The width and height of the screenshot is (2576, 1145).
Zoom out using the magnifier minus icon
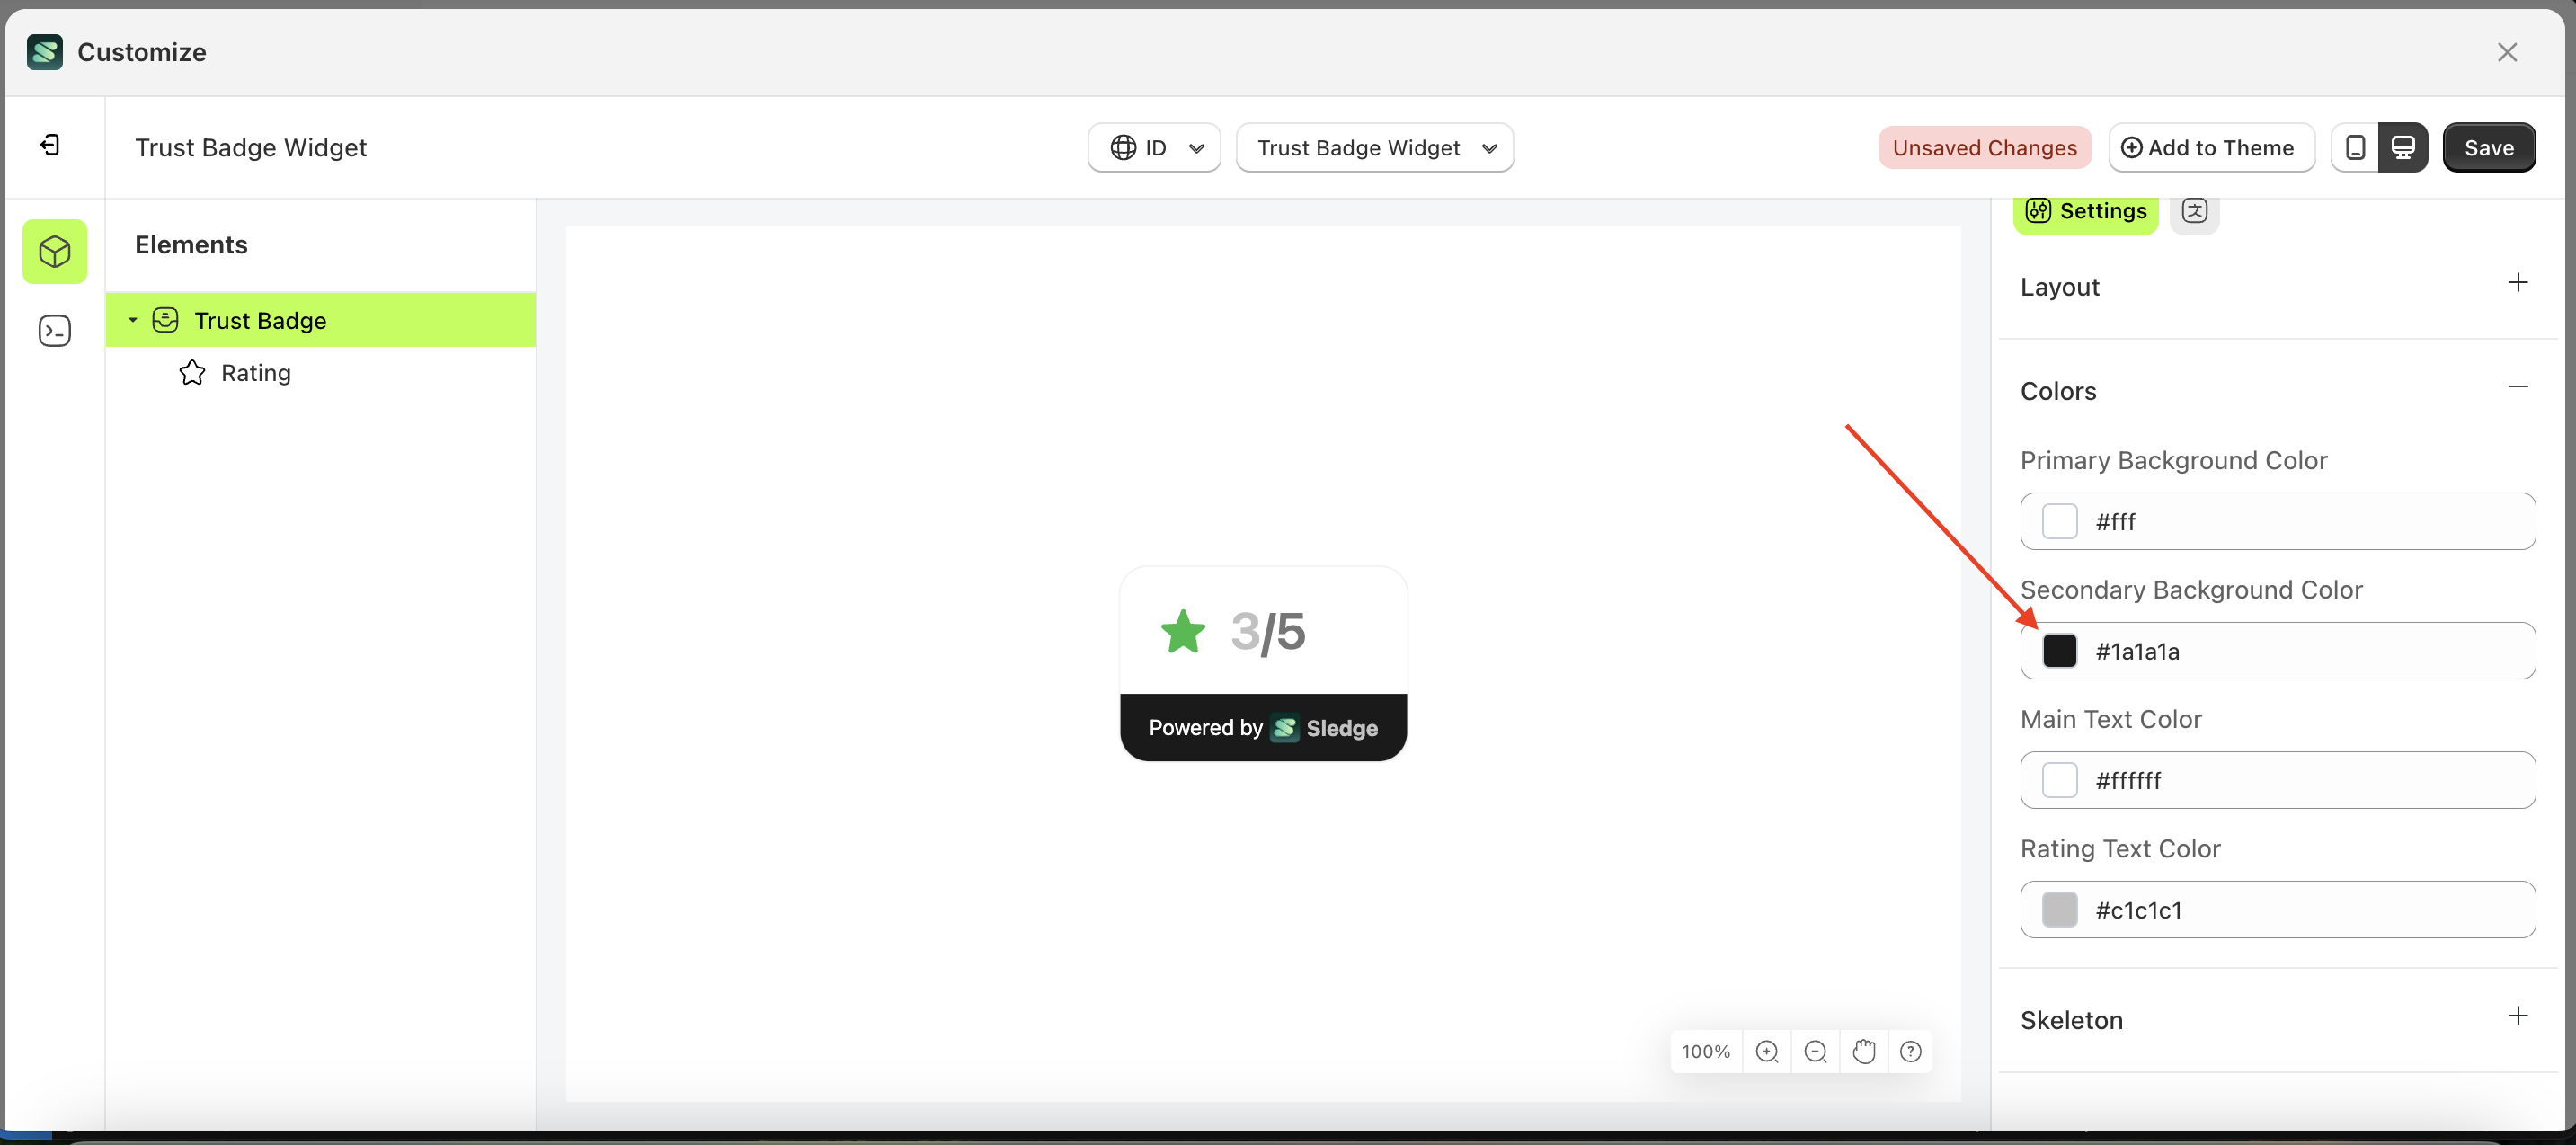click(x=1816, y=1051)
